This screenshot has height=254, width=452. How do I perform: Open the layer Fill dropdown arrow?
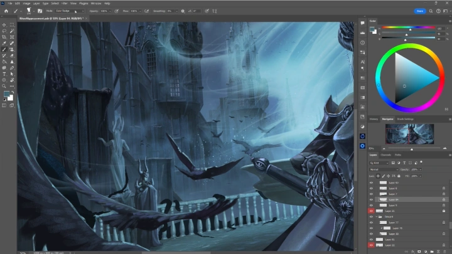pyautogui.click(x=420, y=176)
